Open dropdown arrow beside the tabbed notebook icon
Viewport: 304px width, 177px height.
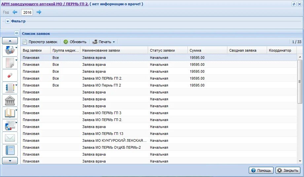pyautogui.click(x=16, y=85)
